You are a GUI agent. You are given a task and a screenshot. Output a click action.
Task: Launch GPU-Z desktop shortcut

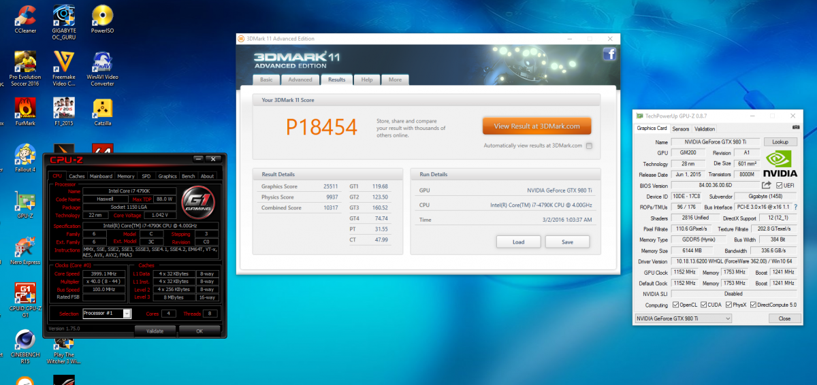click(x=25, y=205)
